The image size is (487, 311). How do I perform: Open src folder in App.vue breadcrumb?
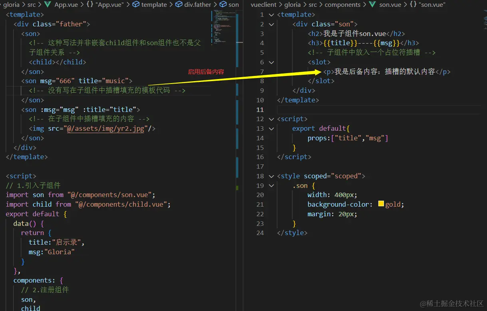(32, 5)
